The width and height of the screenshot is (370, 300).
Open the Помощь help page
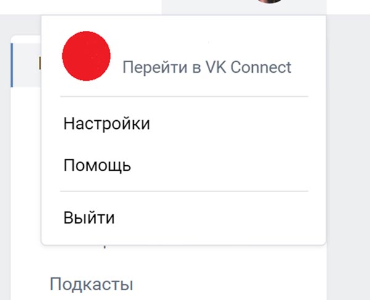pyautogui.click(x=97, y=165)
